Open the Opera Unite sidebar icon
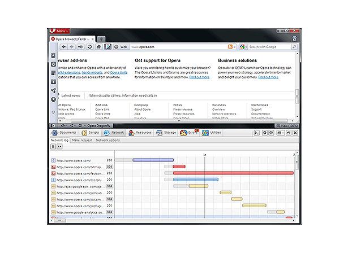The width and height of the screenshot is (348, 254). click(53, 90)
